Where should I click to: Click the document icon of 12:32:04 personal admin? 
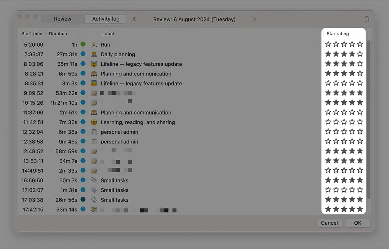point(94,132)
